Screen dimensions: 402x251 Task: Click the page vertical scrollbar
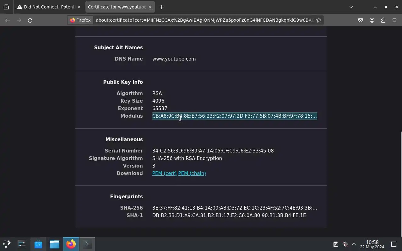[x=400, y=184]
